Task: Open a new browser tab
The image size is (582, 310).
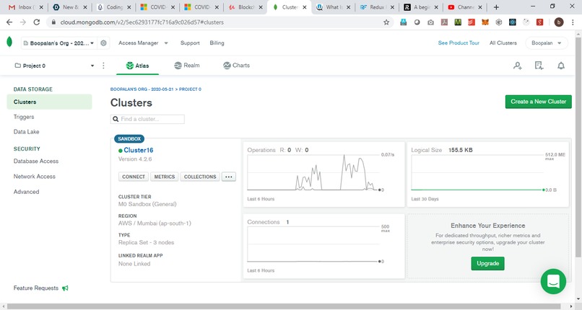Action: click(496, 7)
